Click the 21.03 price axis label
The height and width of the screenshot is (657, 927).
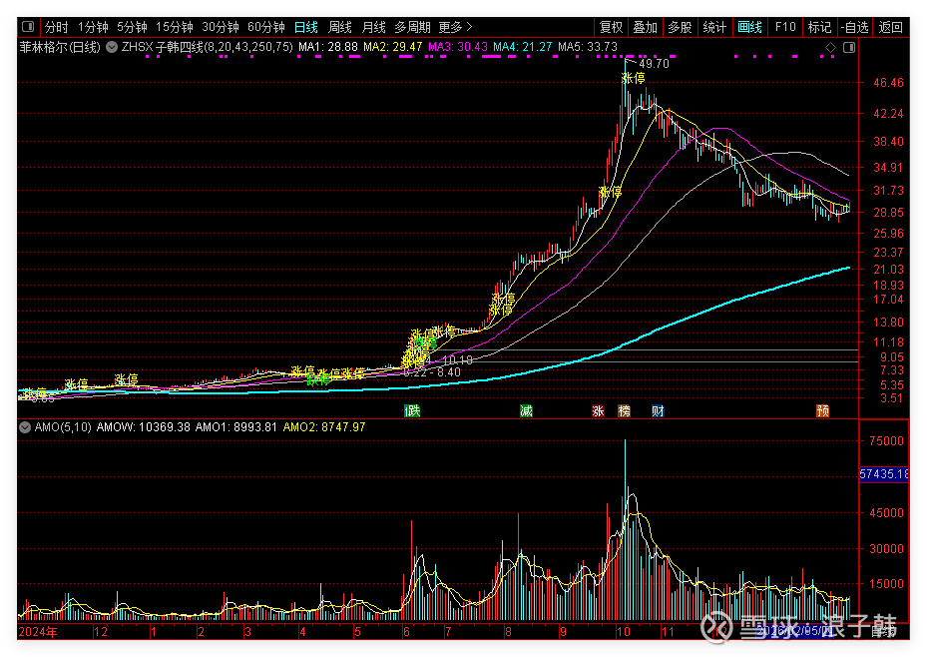coord(888,269)
